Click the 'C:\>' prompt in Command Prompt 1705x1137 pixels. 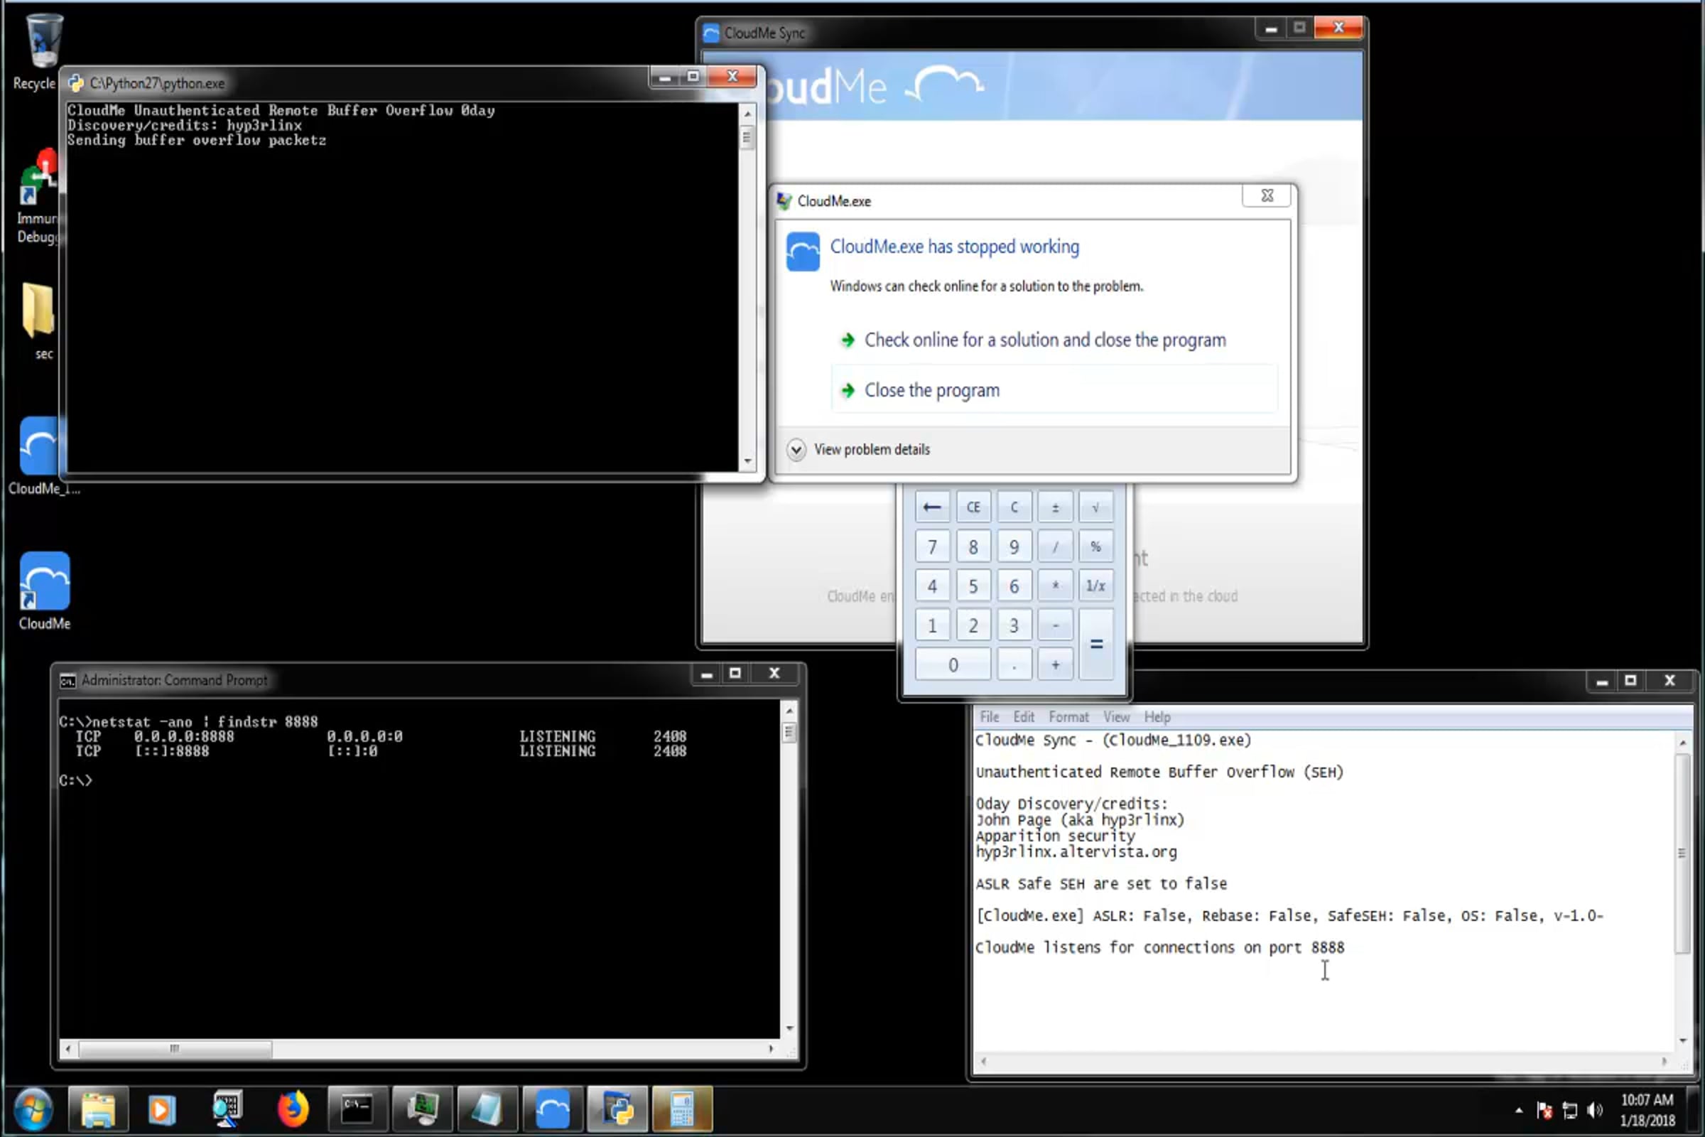(x=75, y=781)
